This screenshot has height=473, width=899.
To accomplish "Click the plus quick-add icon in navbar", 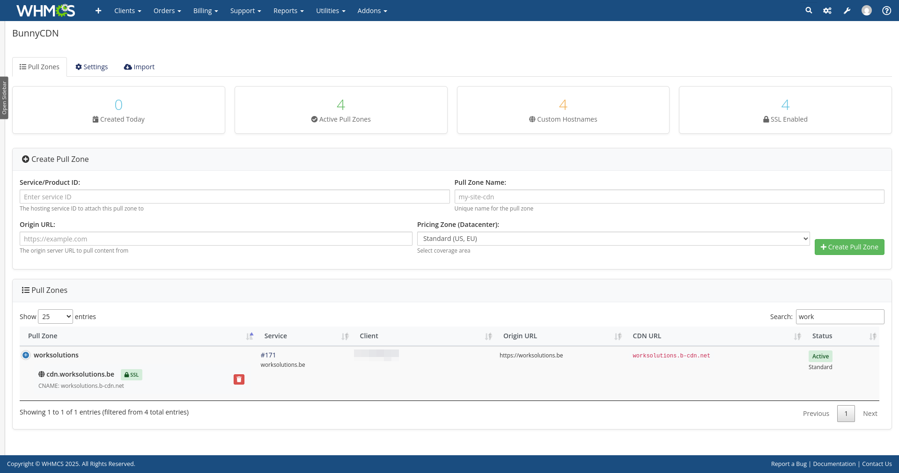I will tap(98, 10).
